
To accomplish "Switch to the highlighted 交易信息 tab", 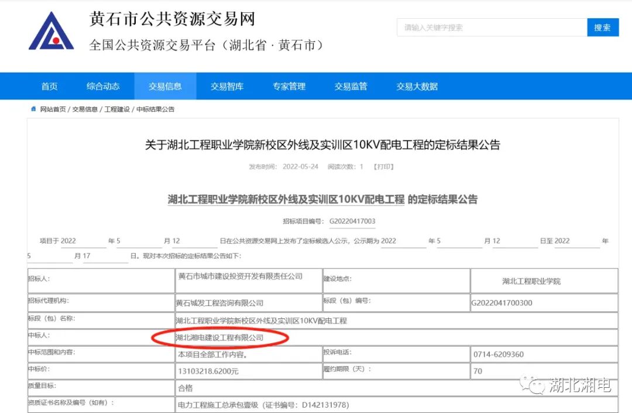I will point(166,86).
